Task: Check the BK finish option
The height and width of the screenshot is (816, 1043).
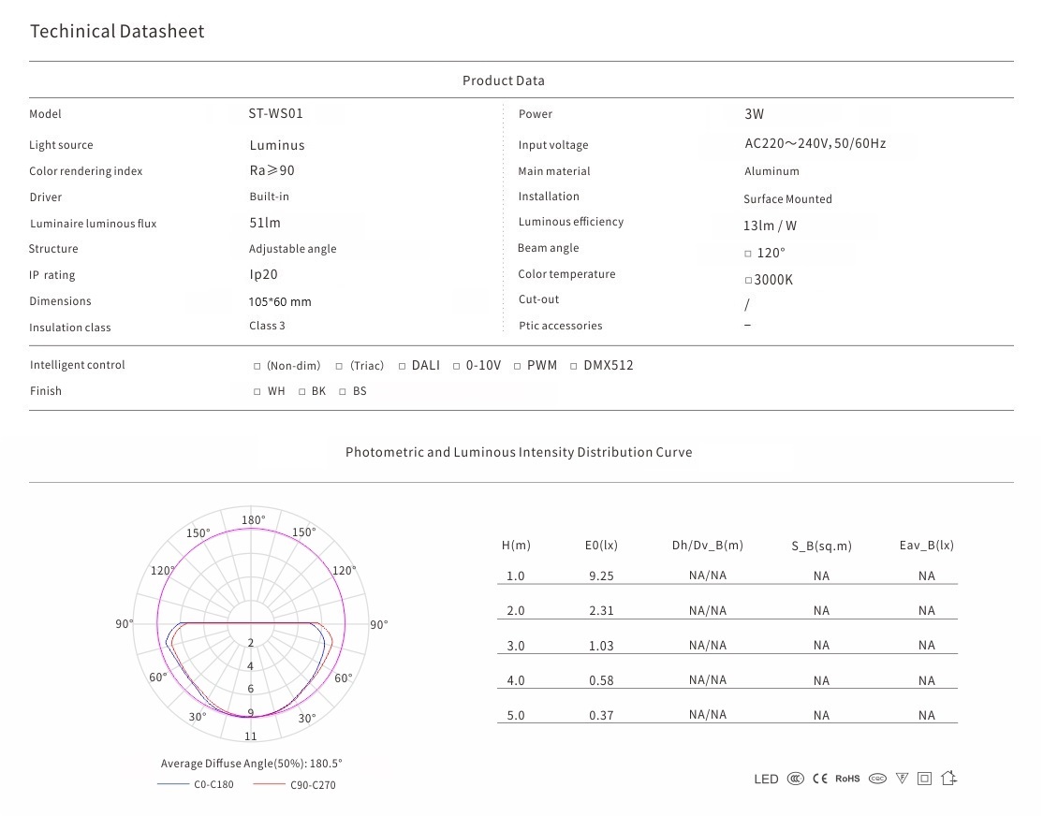Action: [302, 392]
